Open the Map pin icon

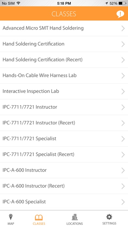click(x=11, y=217)
